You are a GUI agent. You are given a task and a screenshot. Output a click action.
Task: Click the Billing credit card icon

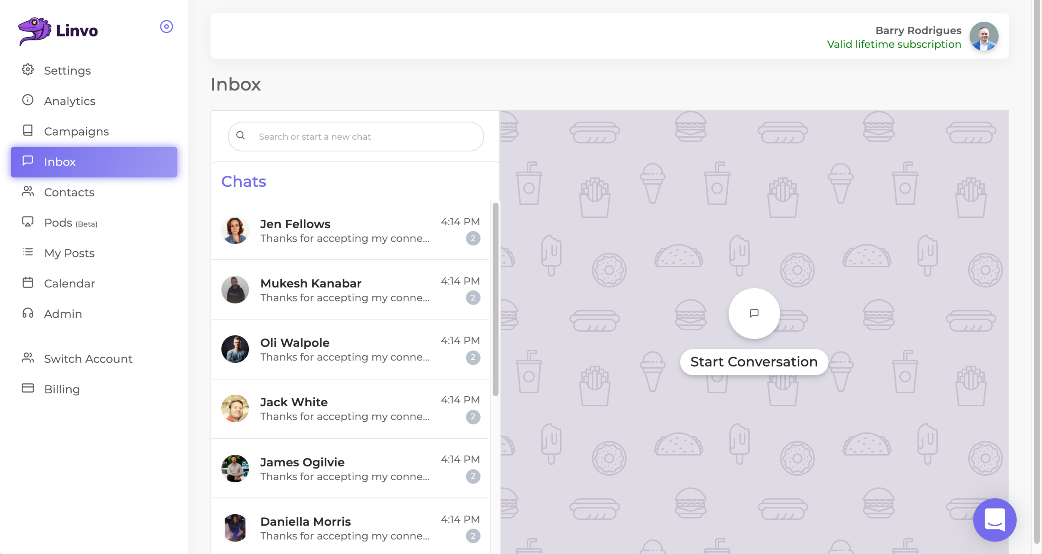point(28,388)
